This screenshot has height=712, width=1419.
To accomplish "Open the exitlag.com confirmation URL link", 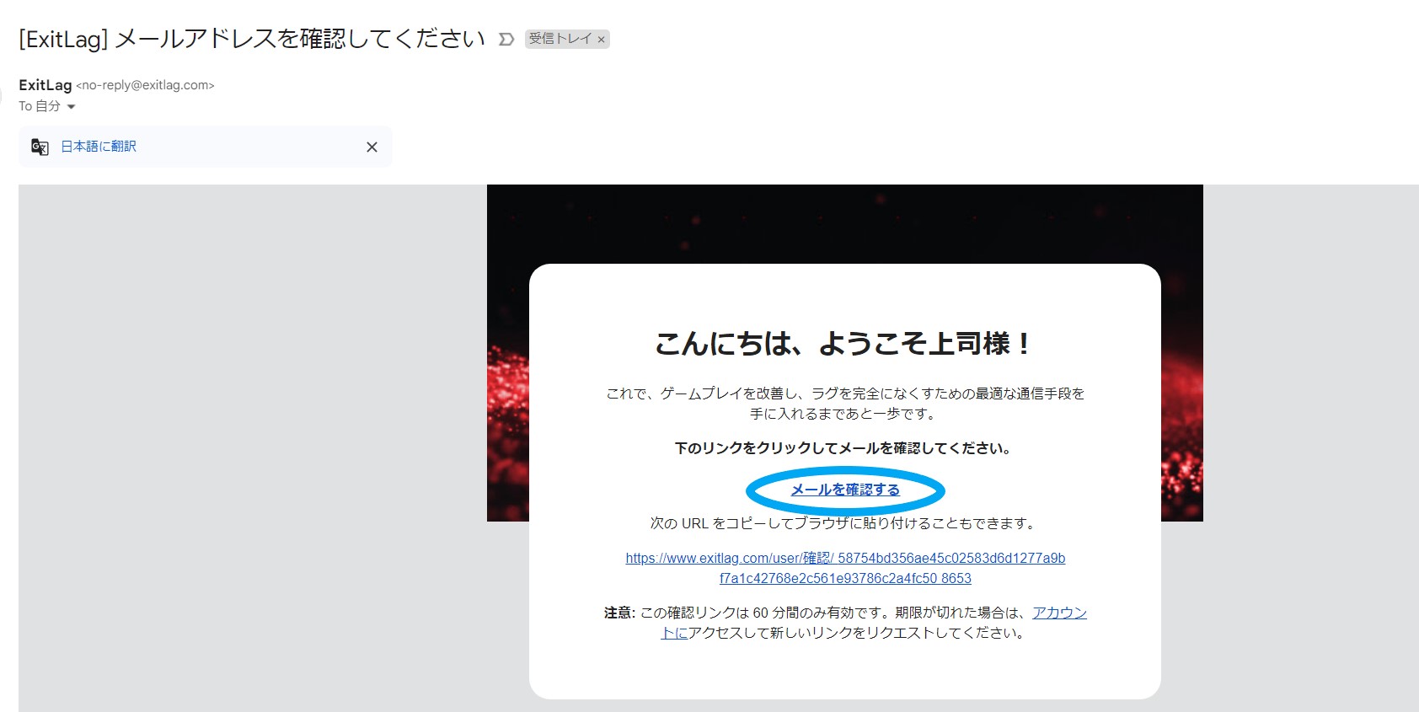I will click(x=845, y=568).
